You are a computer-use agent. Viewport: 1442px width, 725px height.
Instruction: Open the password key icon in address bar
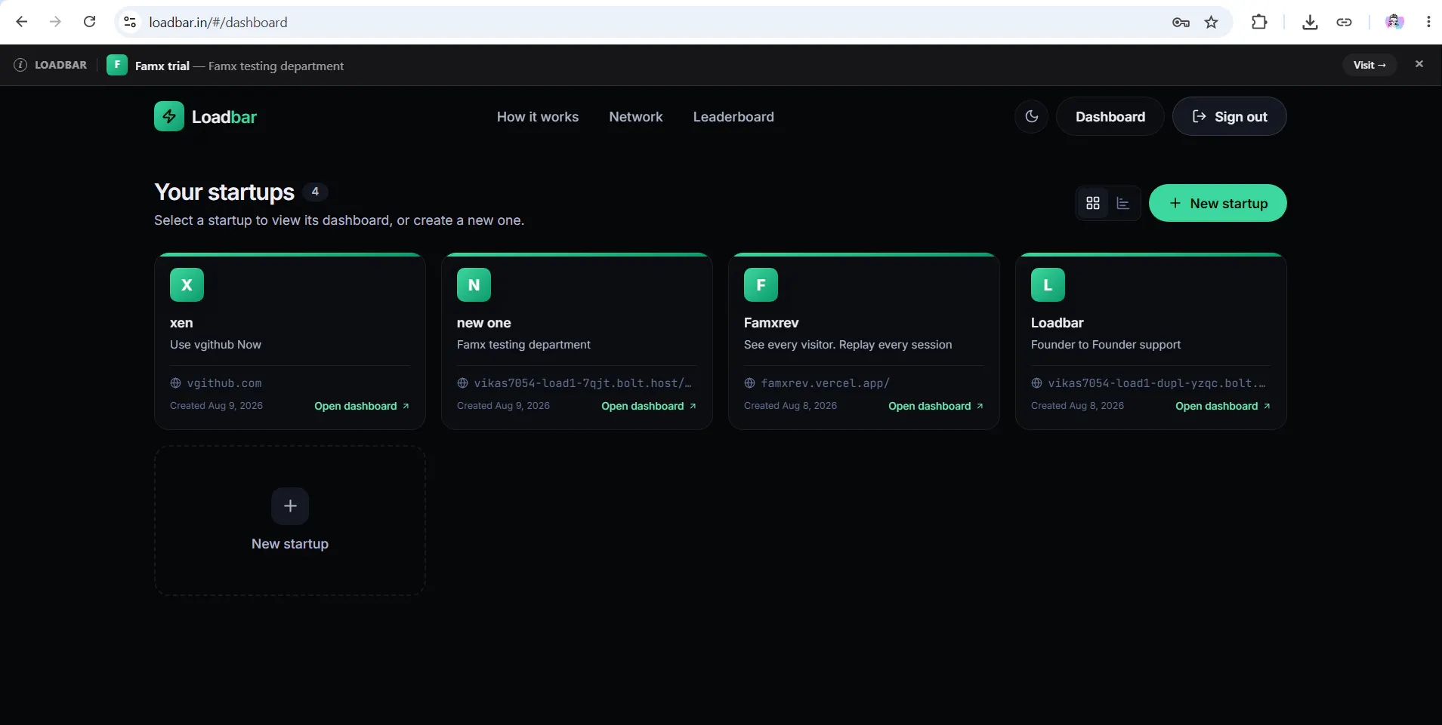1181,23
